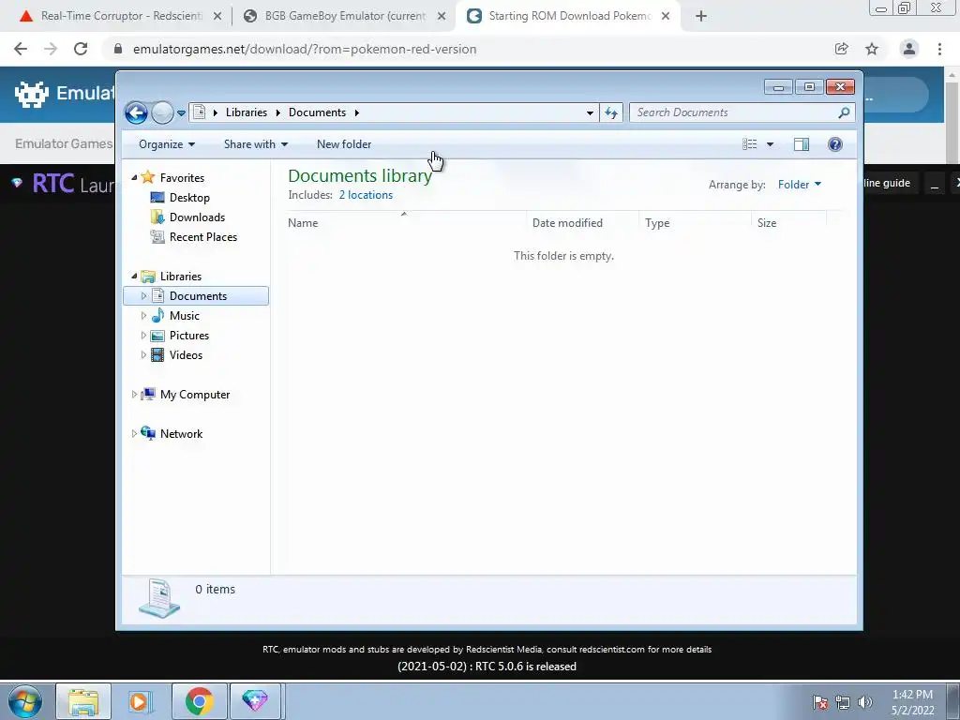Open a new Chrome tab with the plus button
The width and height of the screenshot is (960, 720).
click(x=701, y=16)
